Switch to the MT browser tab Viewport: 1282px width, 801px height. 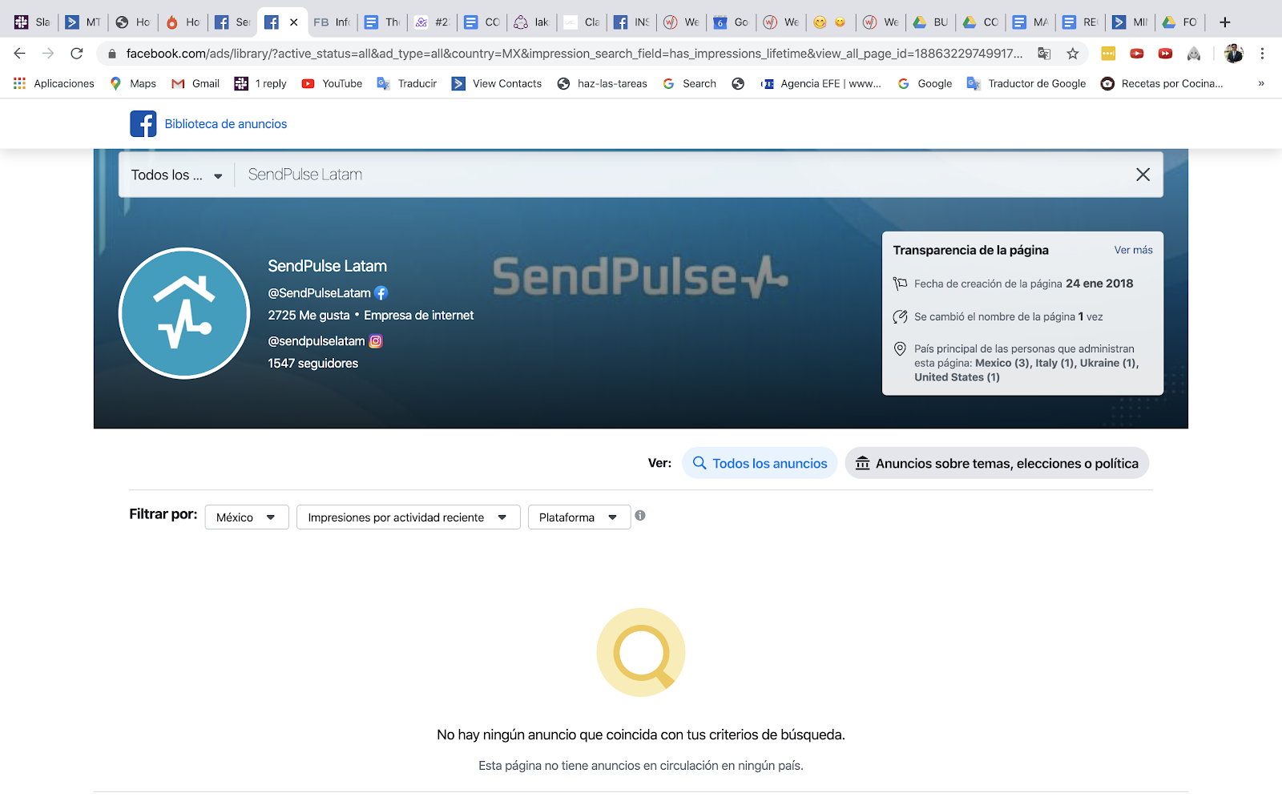83,22
